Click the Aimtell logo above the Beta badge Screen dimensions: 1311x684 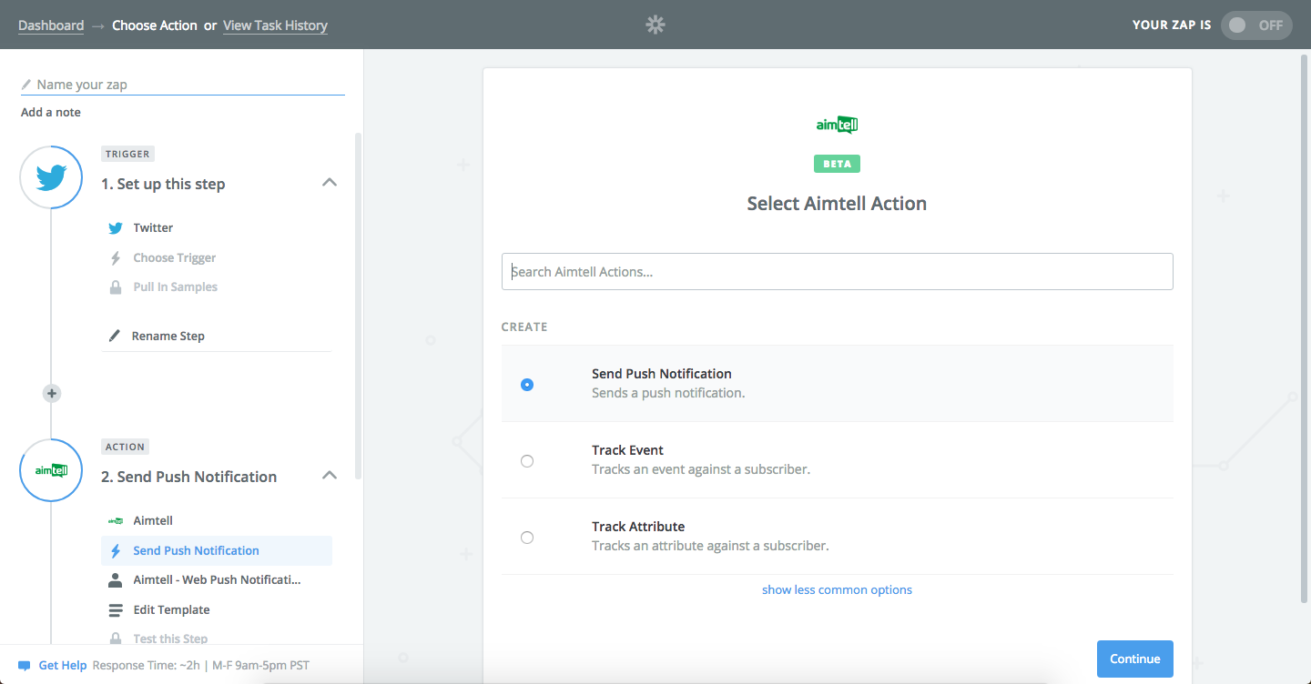pyautogui.click(x=837, y=126)
